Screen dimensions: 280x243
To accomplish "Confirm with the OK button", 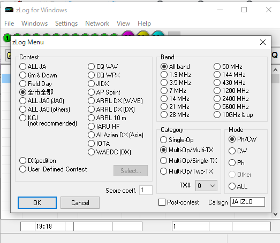I will coord(37,202).
